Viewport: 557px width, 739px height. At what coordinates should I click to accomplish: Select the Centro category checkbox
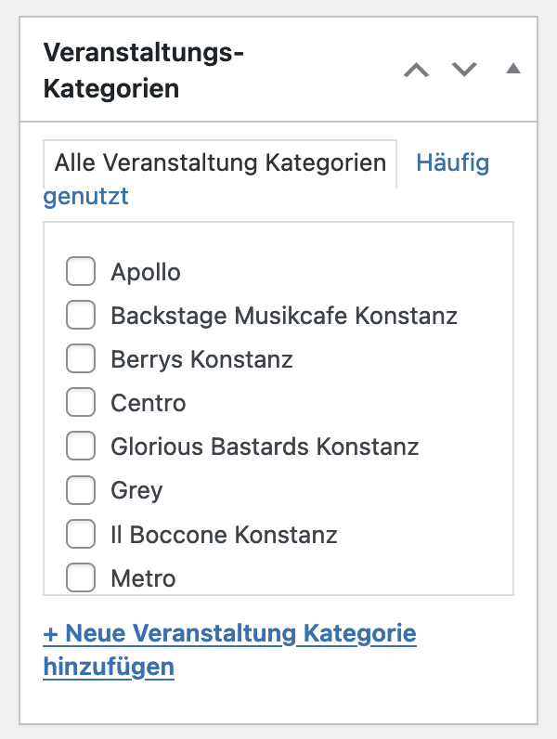point(81,403)
